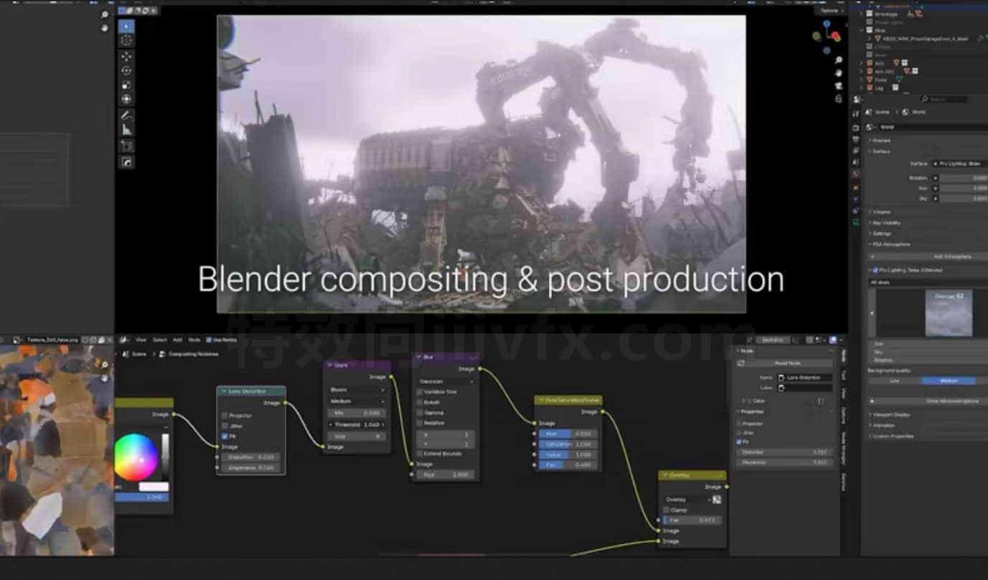
Task: Select the Annotate tool in viewport toolbar
Action: pyautogui.click(x=126, y=116)
